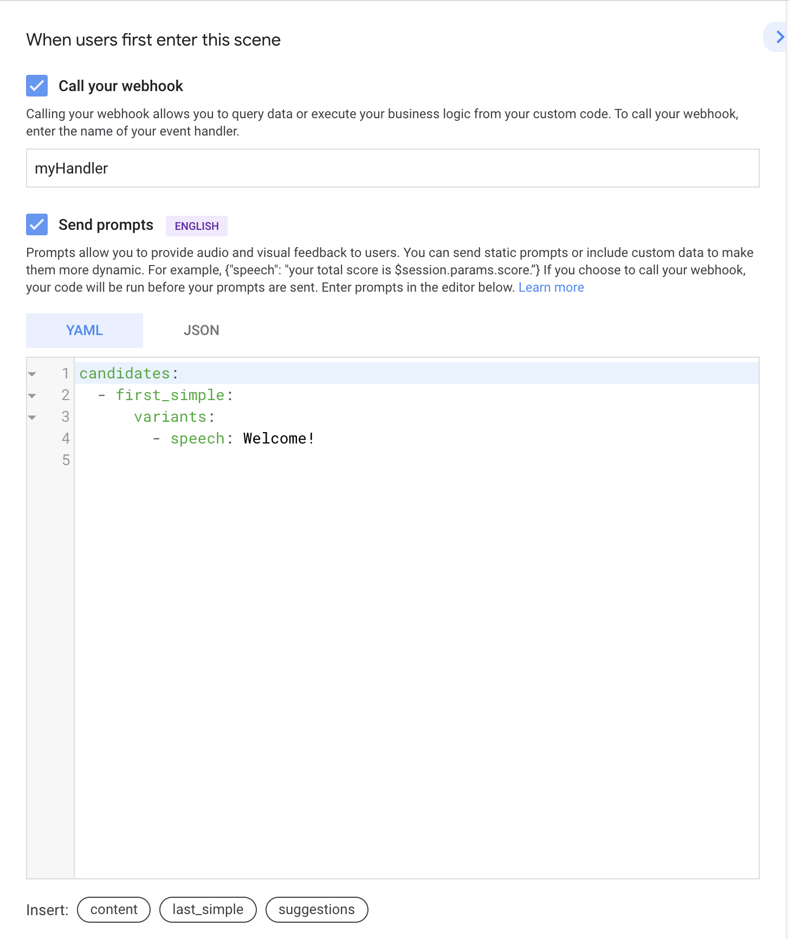Click the speech key on line 4
This screenshot has height=939, width=789.
point(197,439)
